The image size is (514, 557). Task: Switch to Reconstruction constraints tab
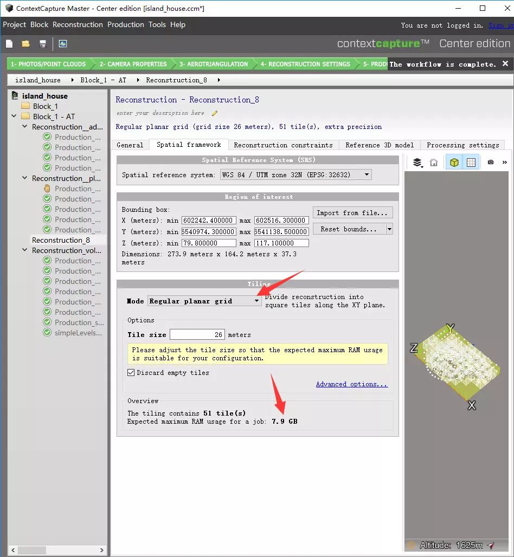(x=284, y=145)
